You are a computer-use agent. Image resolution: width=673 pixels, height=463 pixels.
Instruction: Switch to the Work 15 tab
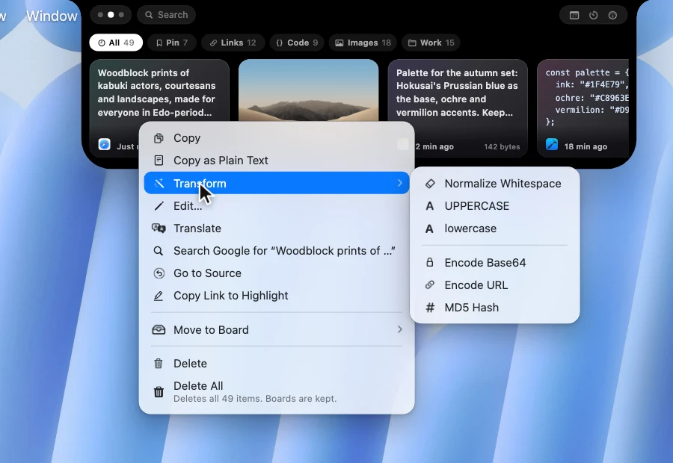431,43
